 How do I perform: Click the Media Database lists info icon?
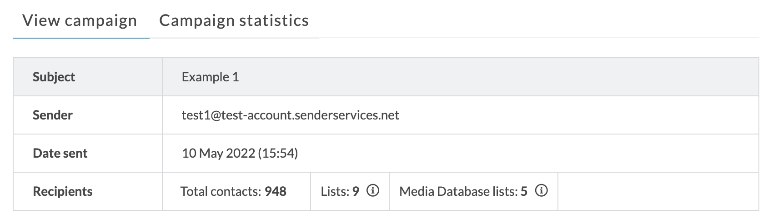541,191
